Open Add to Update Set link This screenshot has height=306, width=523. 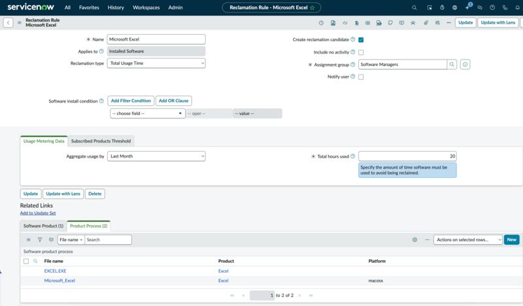38,213
